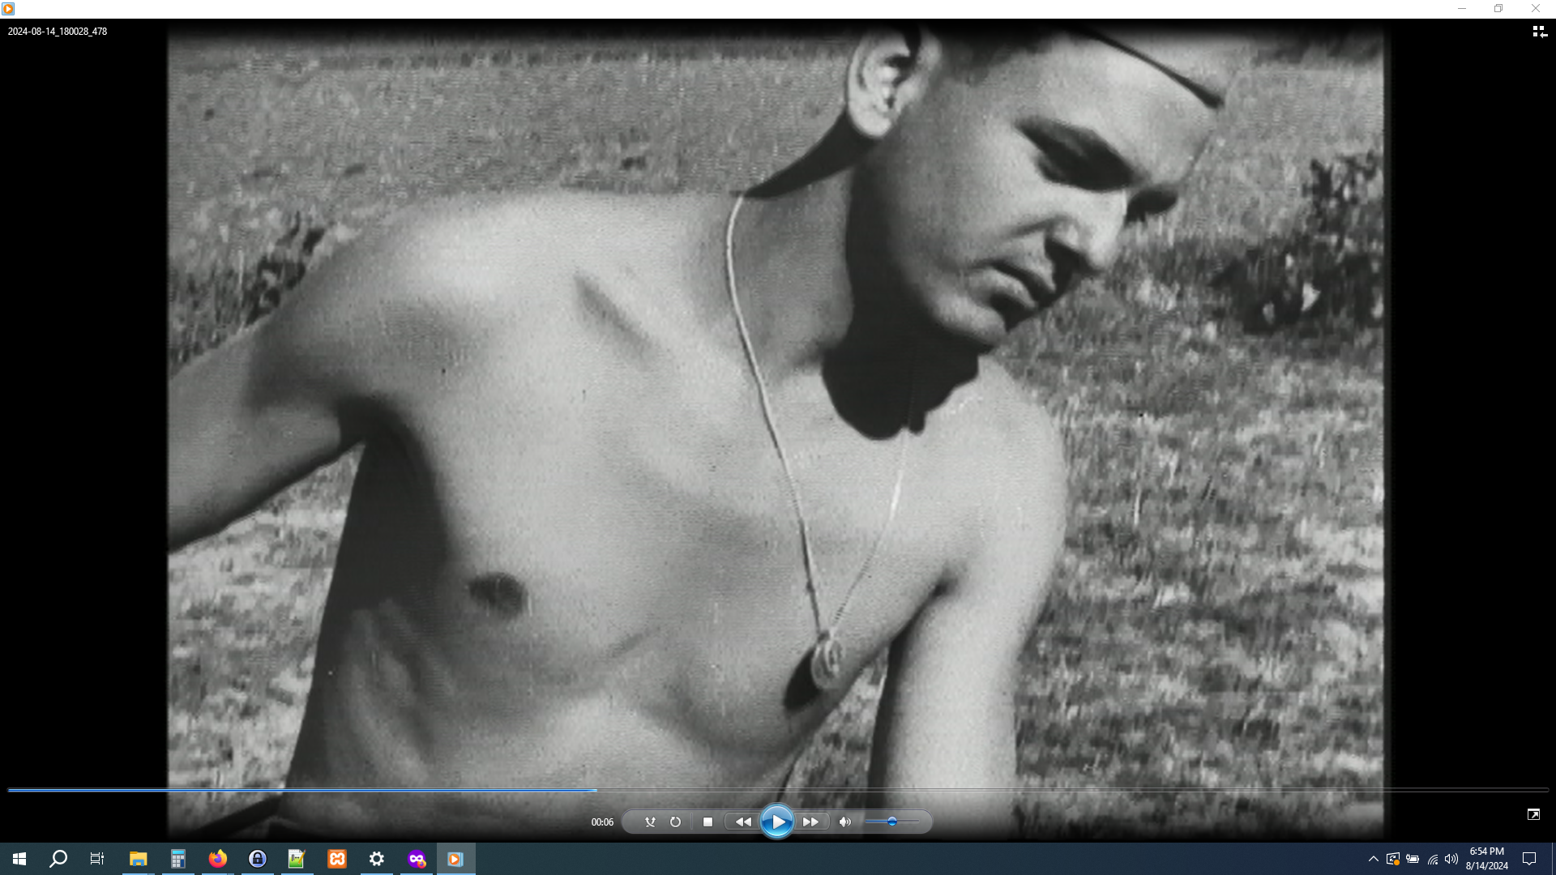Toggle shuffle mode on
1556x875 pixels.
(650, 822)
